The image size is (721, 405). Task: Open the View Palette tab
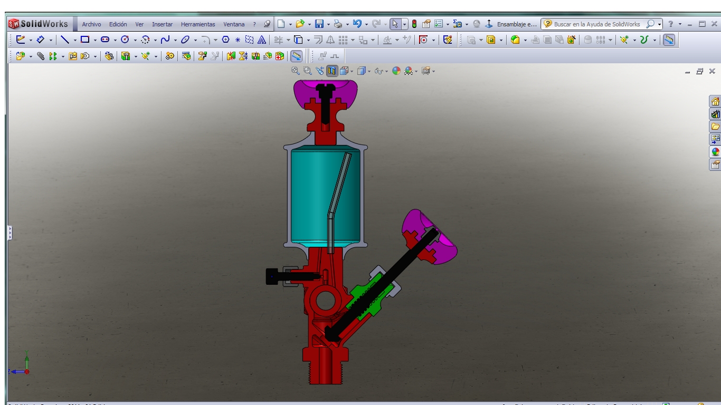715,139
